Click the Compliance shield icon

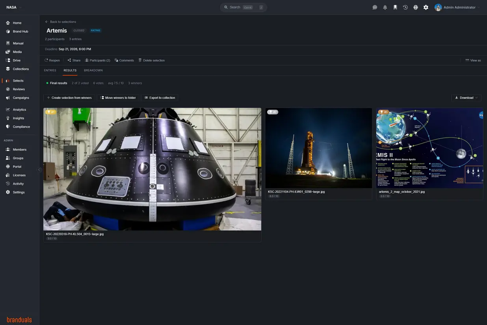coord(8,127)
